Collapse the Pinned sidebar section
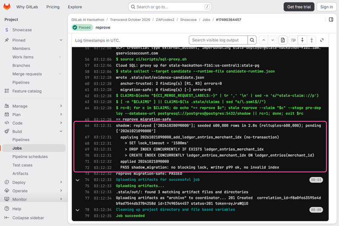 (61, 40)
